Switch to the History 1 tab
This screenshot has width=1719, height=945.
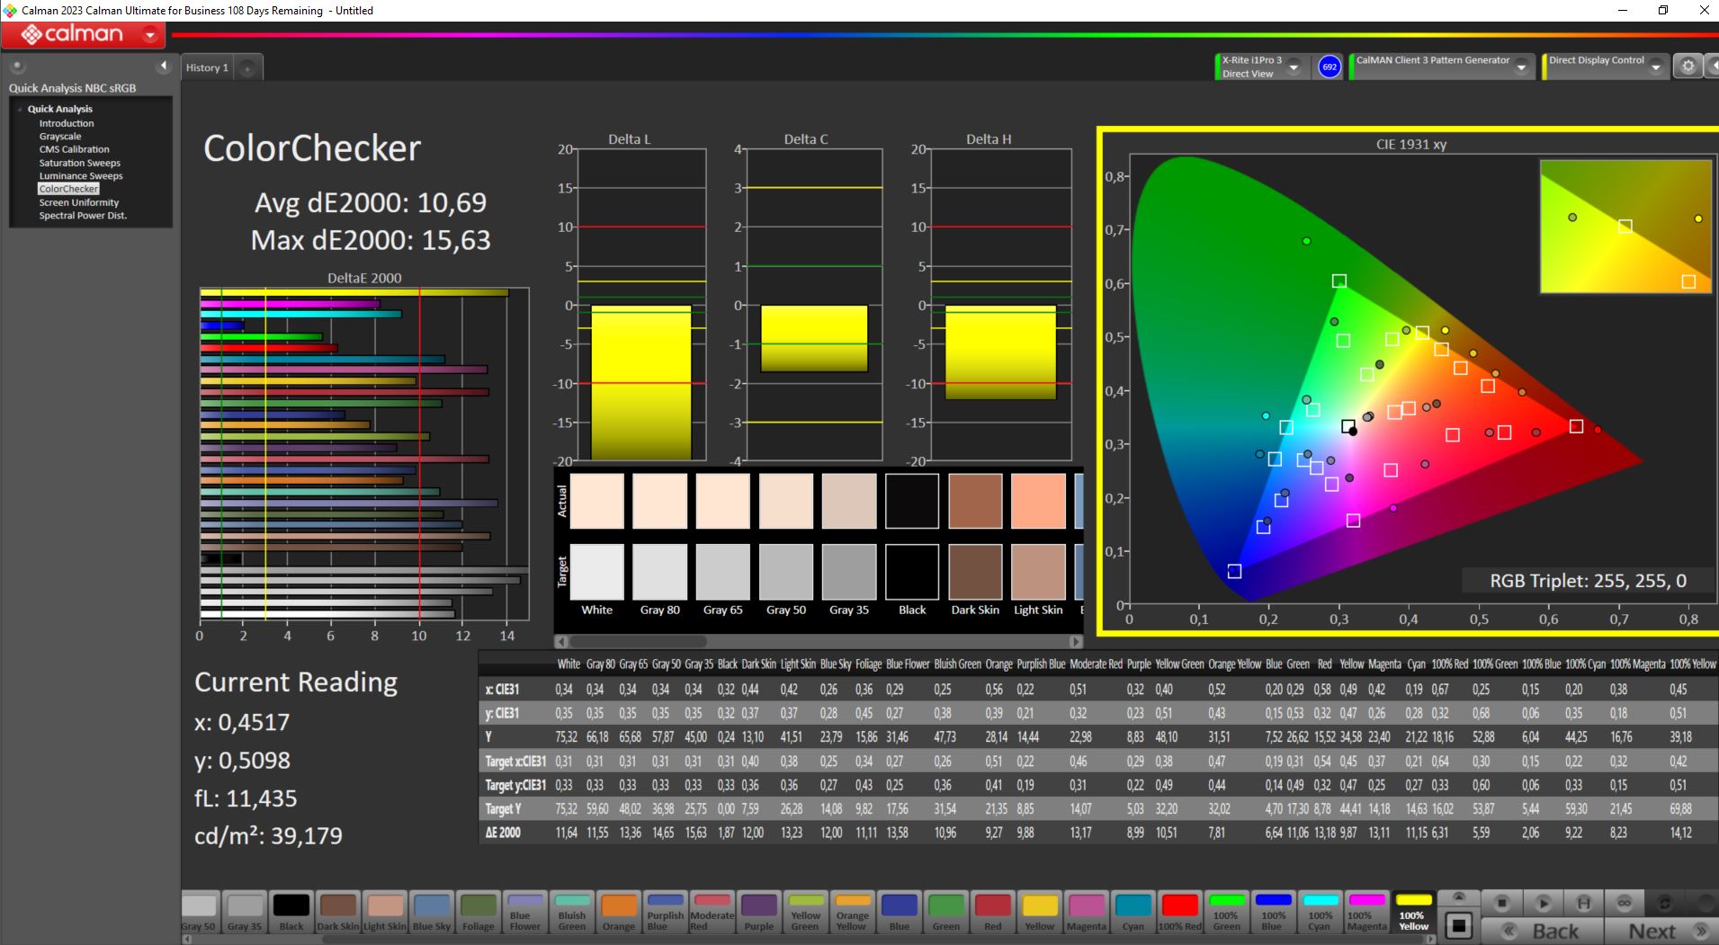pos(207,68)
